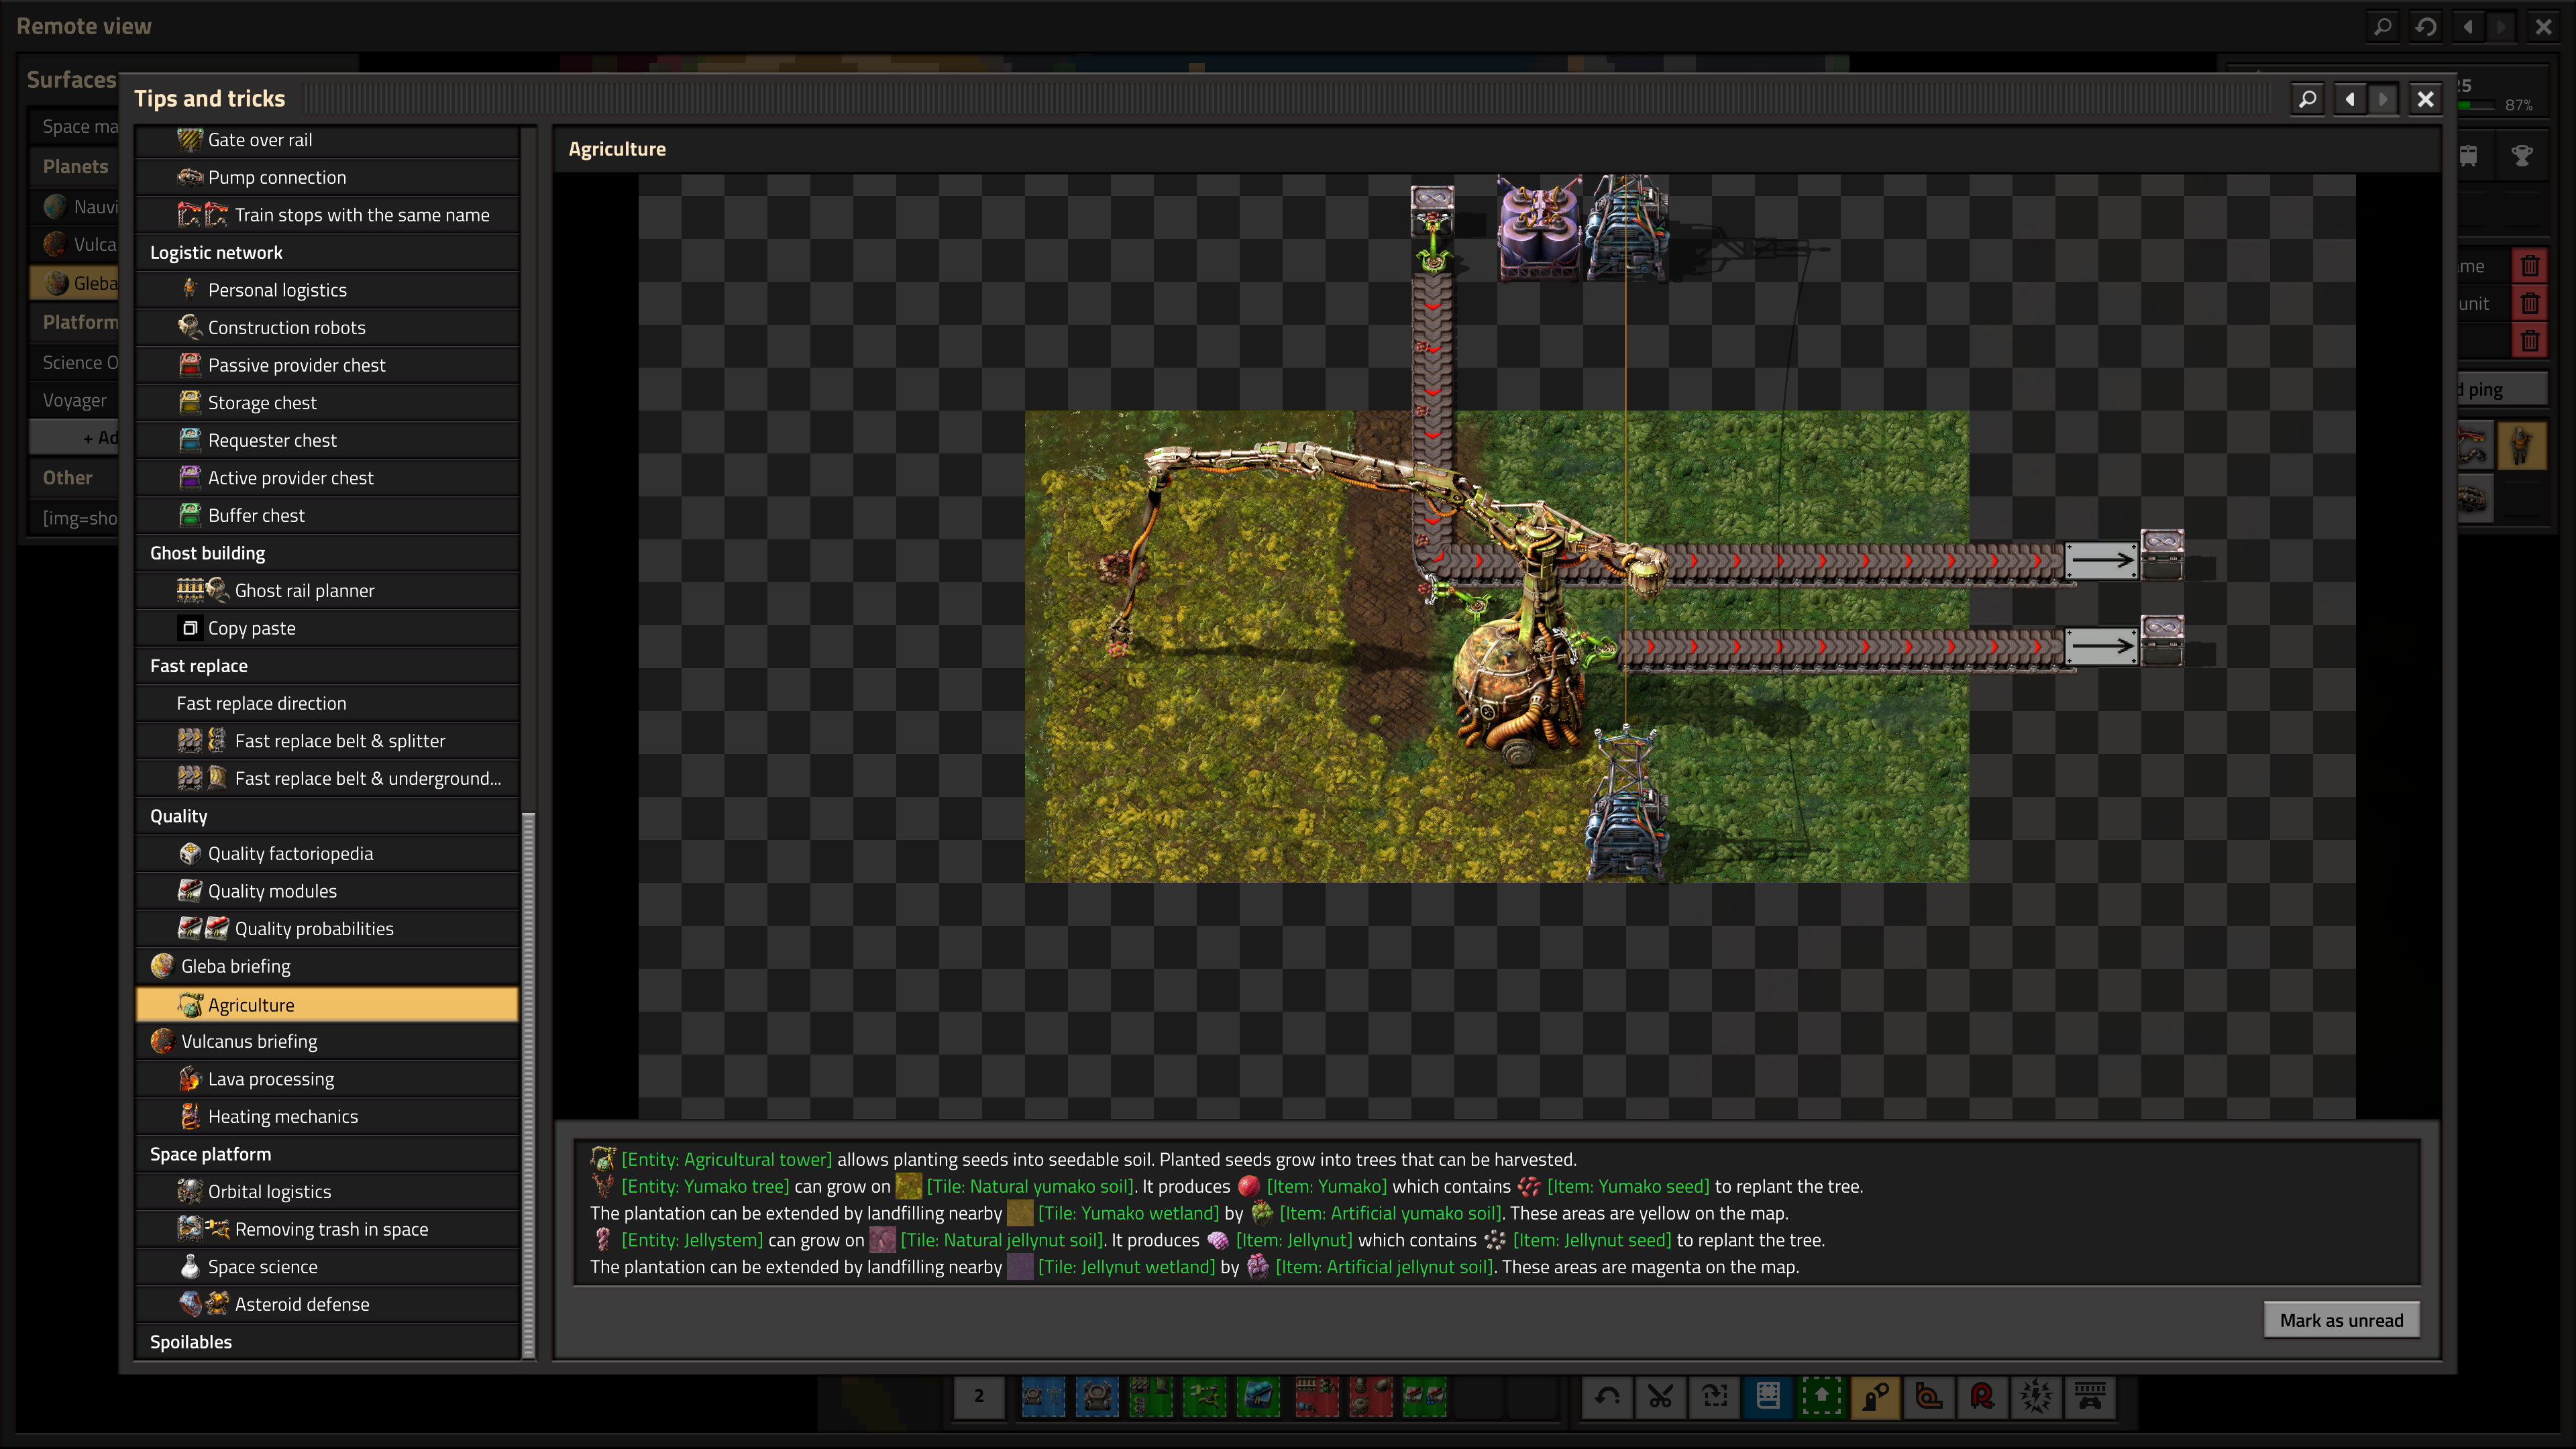Click the trash icon next to 'me' row

[2530, 266]
